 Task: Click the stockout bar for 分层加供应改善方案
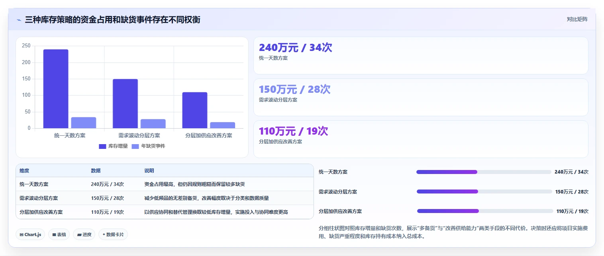point(223,125)
